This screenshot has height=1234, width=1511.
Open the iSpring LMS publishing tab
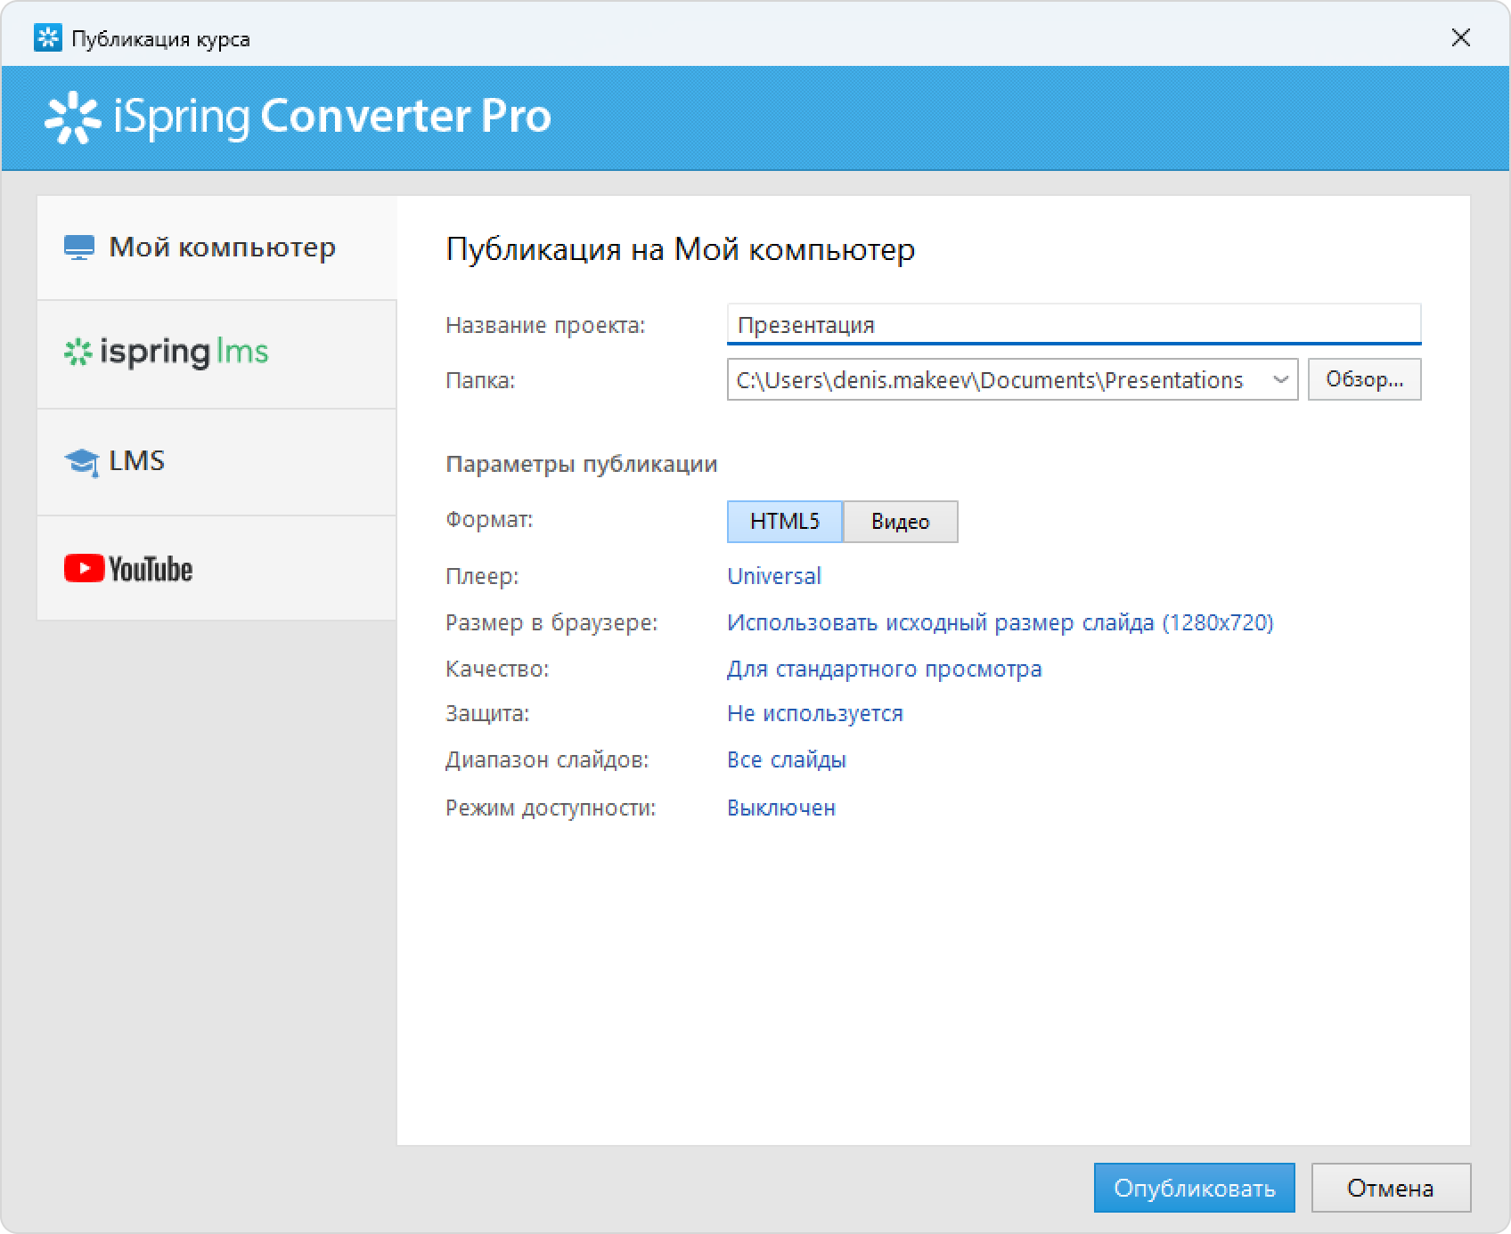pyautogui.click(x=216, y=354)
